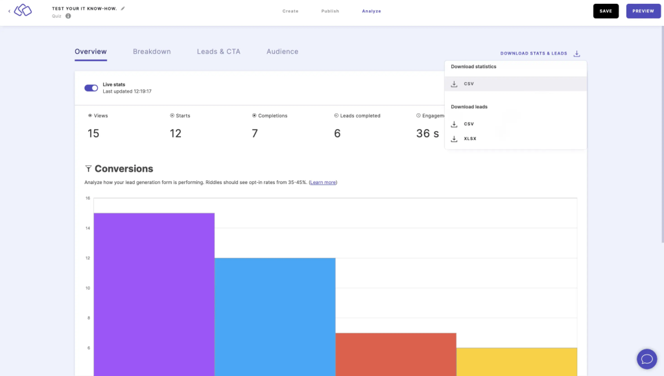Click the download icon for leads XLSX
Viewport: 664px width, 376px height.
pyautogui.click(x=455, y=139)
